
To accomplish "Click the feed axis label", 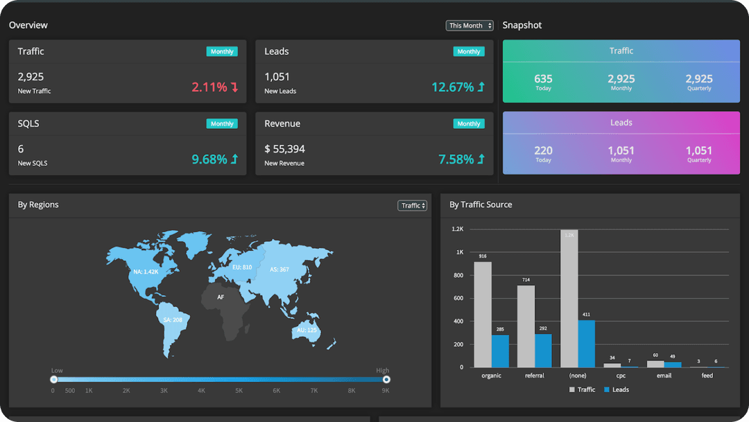I will pyautogui.click(x=707, y=376).
